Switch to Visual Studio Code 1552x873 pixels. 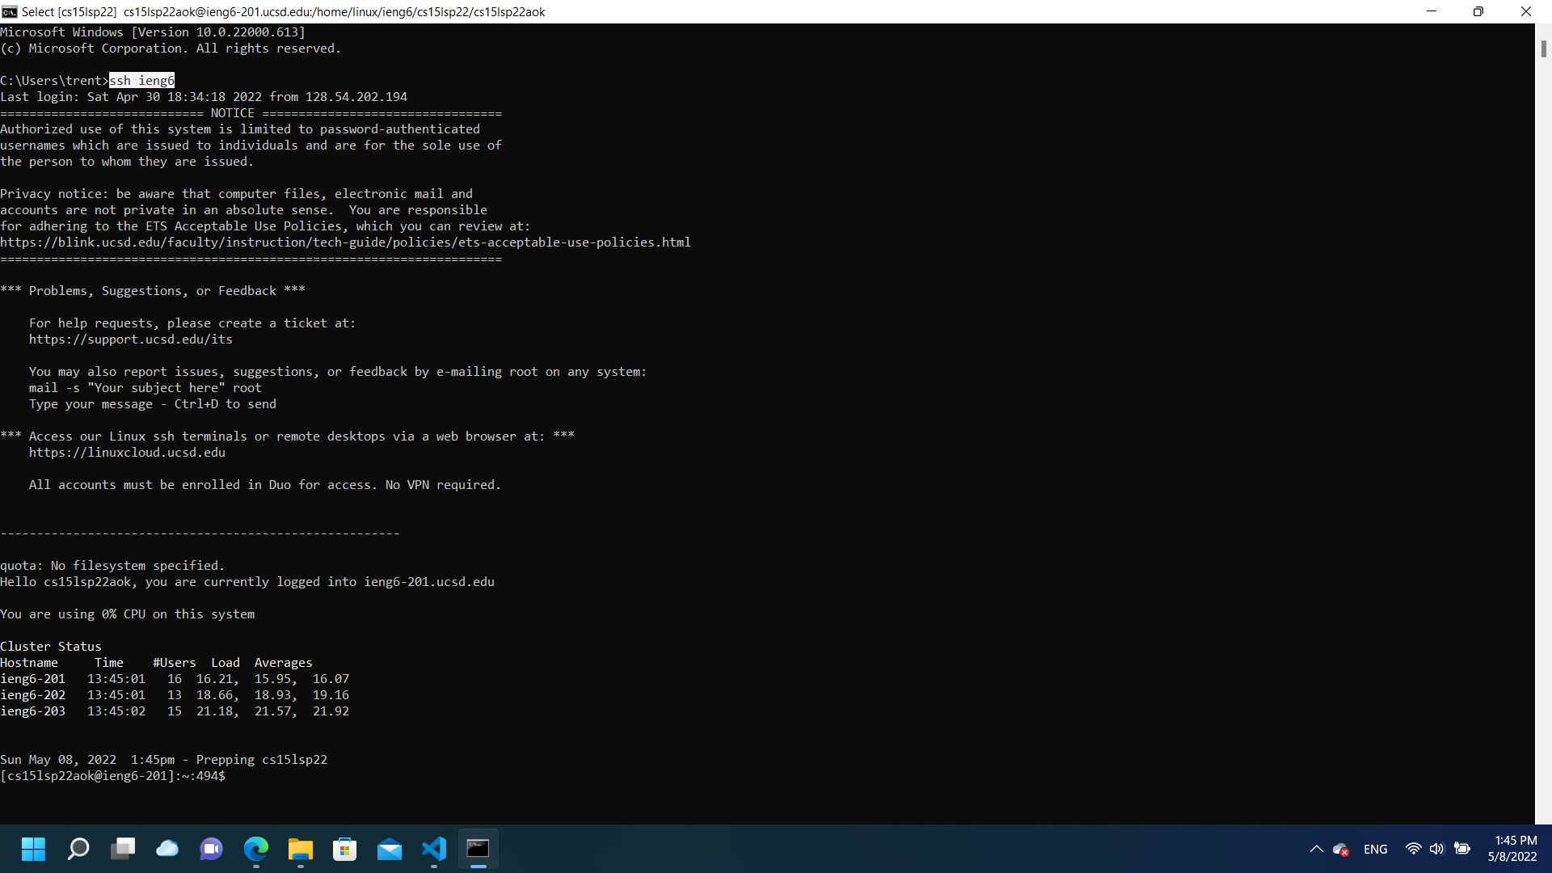pos(434,849)
